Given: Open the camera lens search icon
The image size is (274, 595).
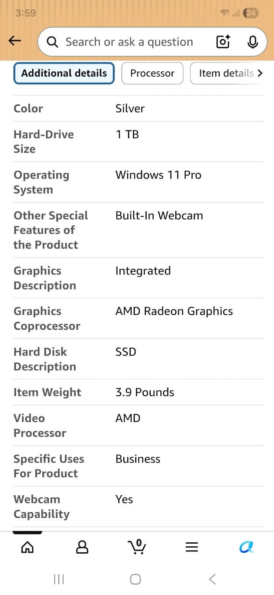Looking at the screenshot, I should (x=223, y=42).
